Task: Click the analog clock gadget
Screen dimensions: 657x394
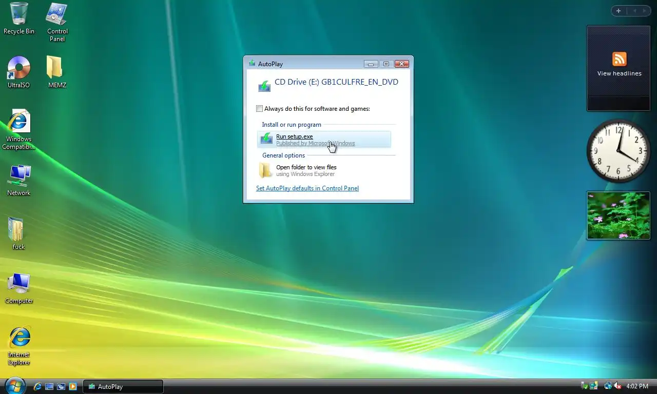Action: [x=619, y=151]
